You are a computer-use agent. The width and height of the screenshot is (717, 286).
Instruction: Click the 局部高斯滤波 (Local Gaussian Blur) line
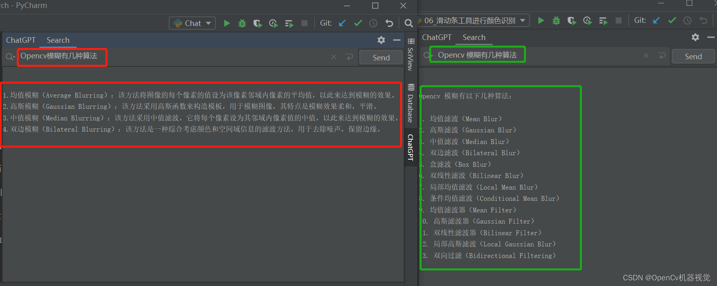pos(490,244)
